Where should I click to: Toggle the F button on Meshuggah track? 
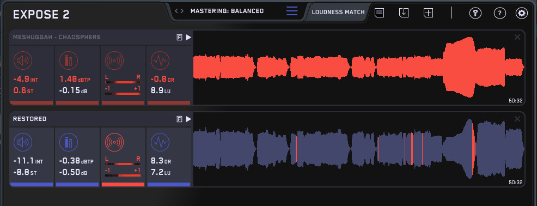[x=180, y=38]
